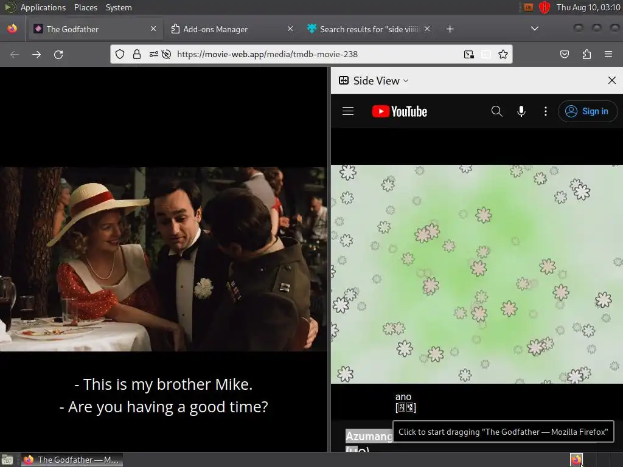
Task: Open a new tab with plus button
Action: [x=450, y=29]
